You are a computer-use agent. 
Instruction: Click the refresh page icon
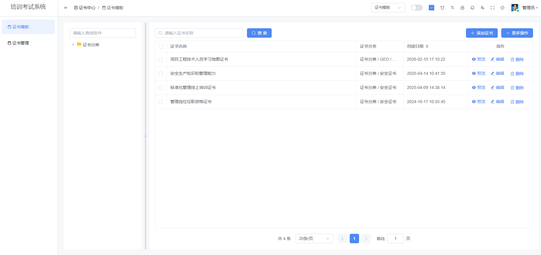pos(502,8)
